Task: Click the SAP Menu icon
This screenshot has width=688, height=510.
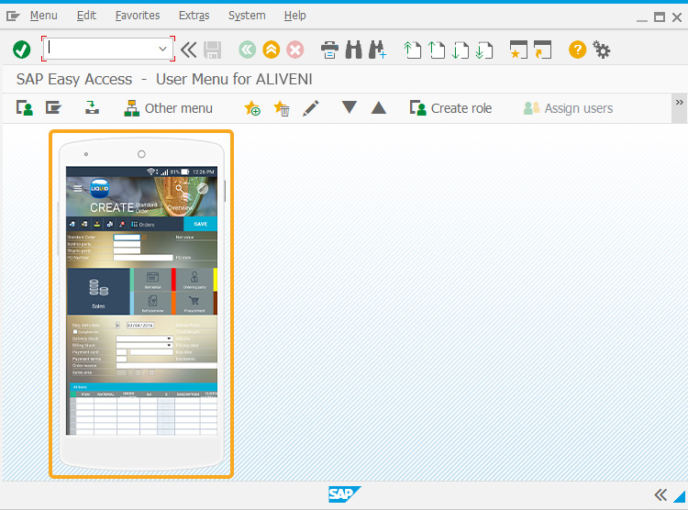Action: pyautogui.click(x=53, y=108)
